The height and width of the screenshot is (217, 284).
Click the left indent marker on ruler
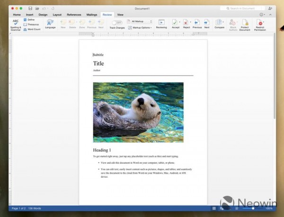pyautogui.click(x=93, y=35)
